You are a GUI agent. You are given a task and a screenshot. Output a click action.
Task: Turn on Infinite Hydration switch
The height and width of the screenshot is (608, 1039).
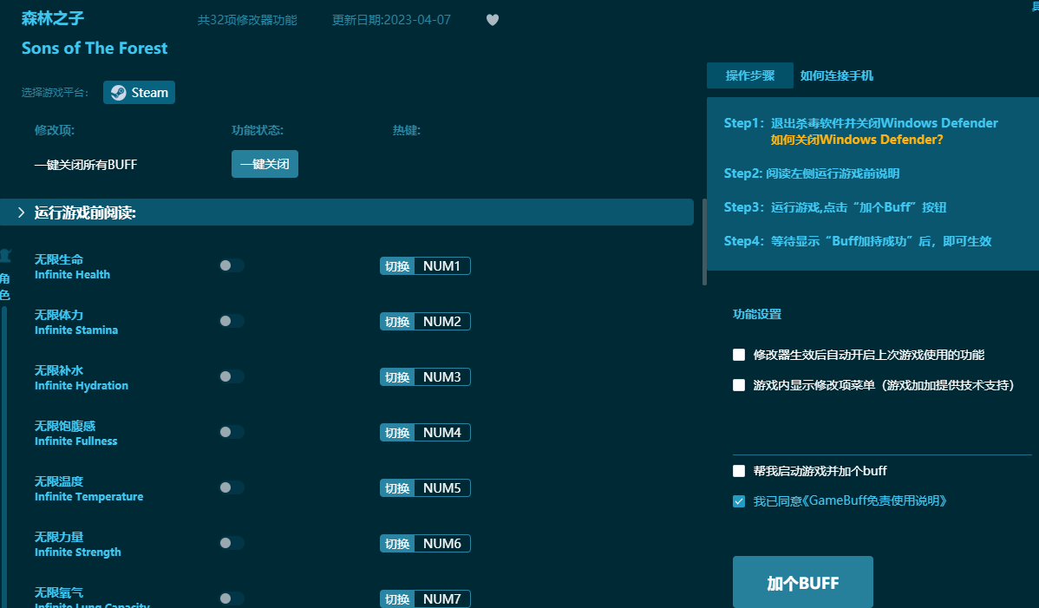[232, 376]
